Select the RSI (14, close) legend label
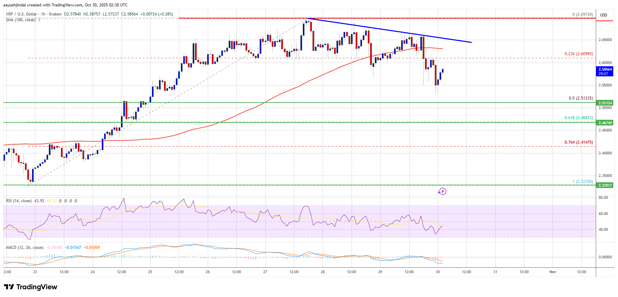 19,201
